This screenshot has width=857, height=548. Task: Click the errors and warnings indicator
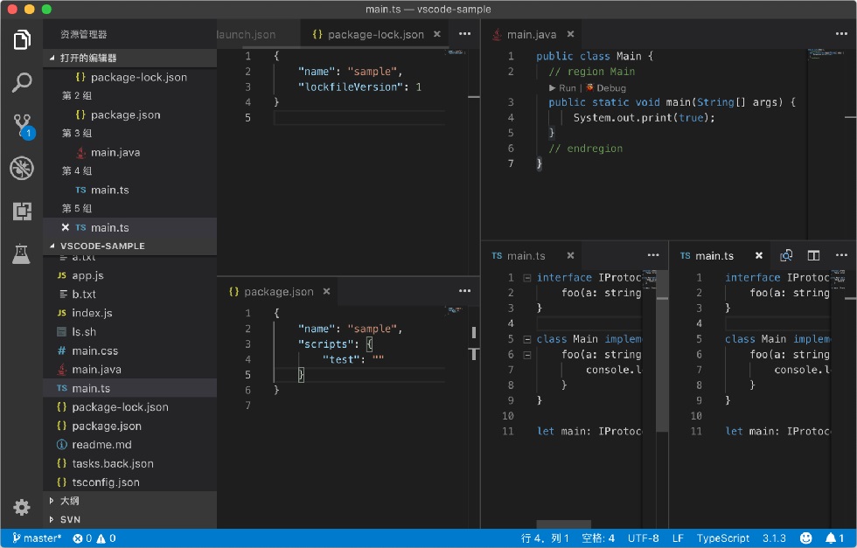click(x=94, y=538)
